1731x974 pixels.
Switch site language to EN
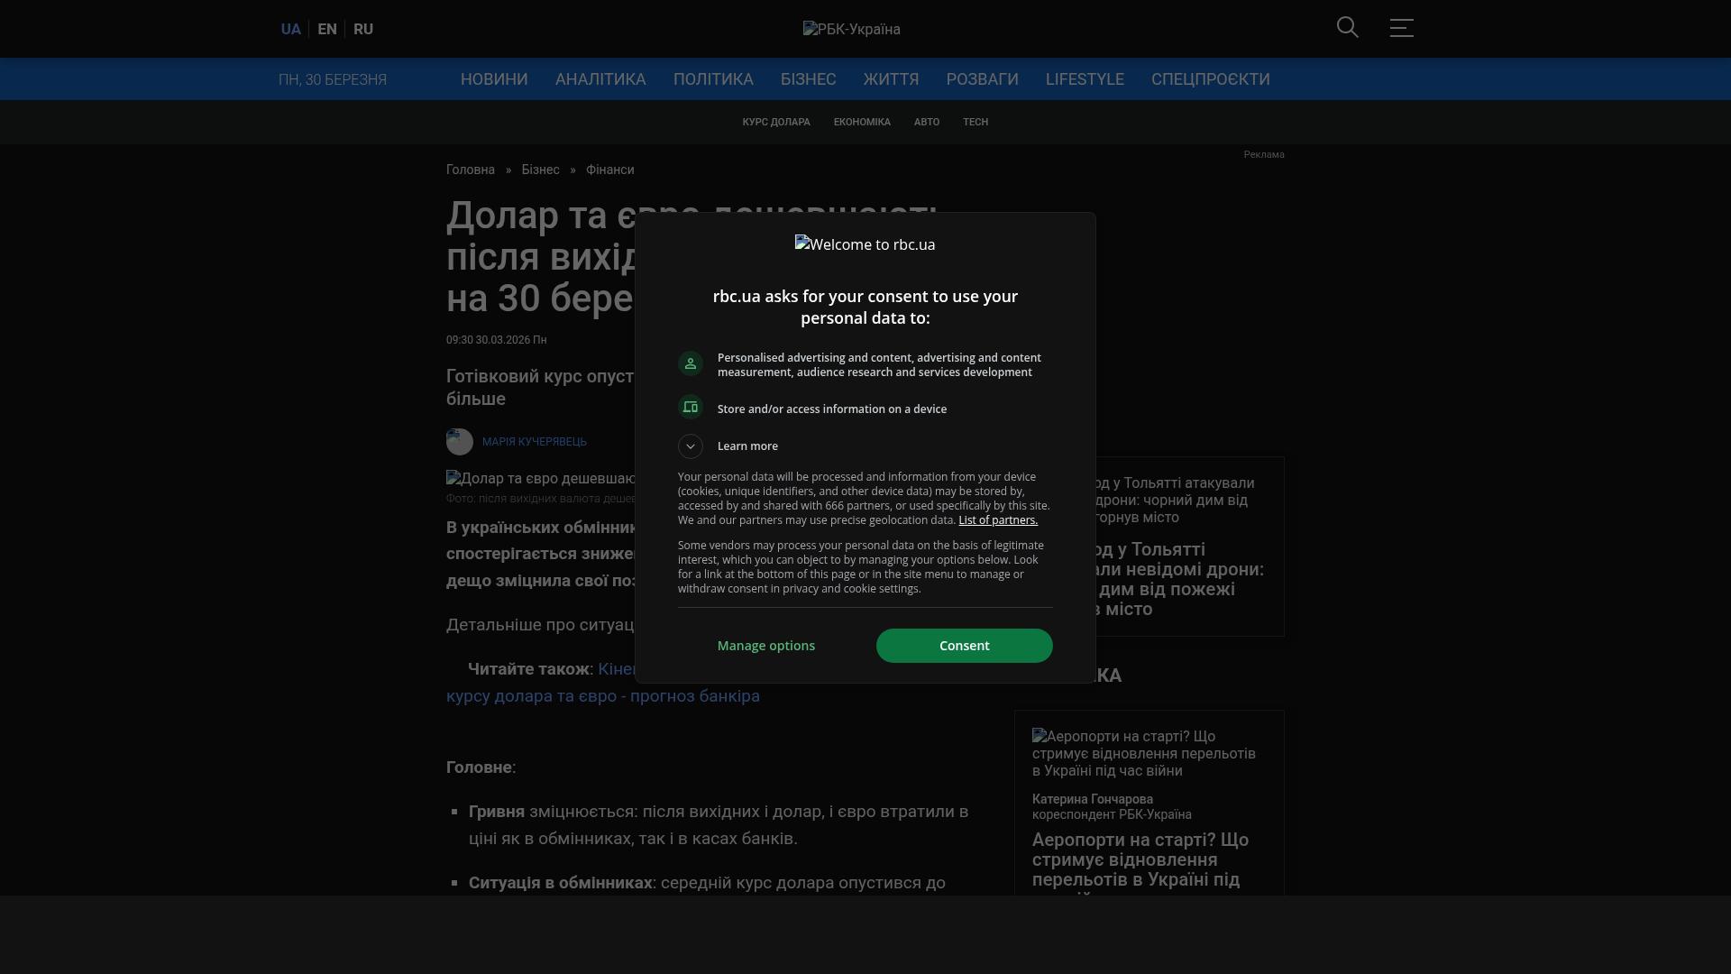pyautogui.click(x=327, y=29)
